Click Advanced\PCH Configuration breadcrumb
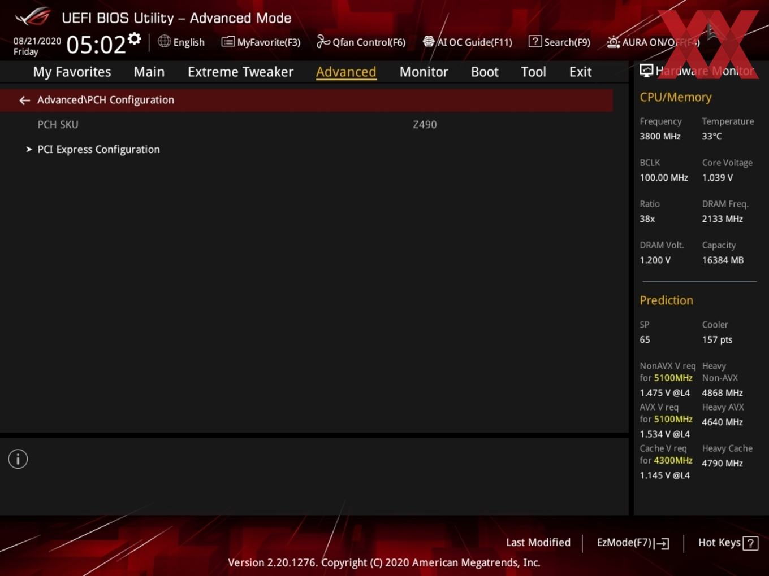 pyautogui.click(x=106, y=100)
